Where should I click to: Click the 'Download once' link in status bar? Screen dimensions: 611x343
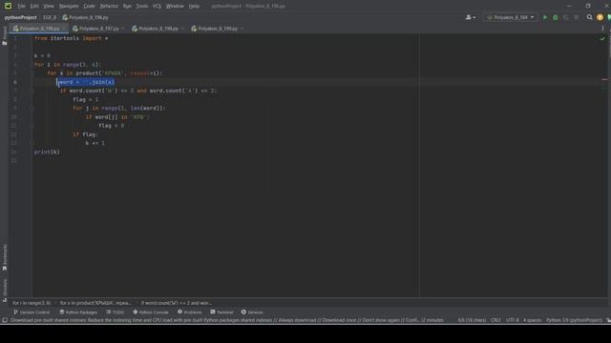pos(340,320)
